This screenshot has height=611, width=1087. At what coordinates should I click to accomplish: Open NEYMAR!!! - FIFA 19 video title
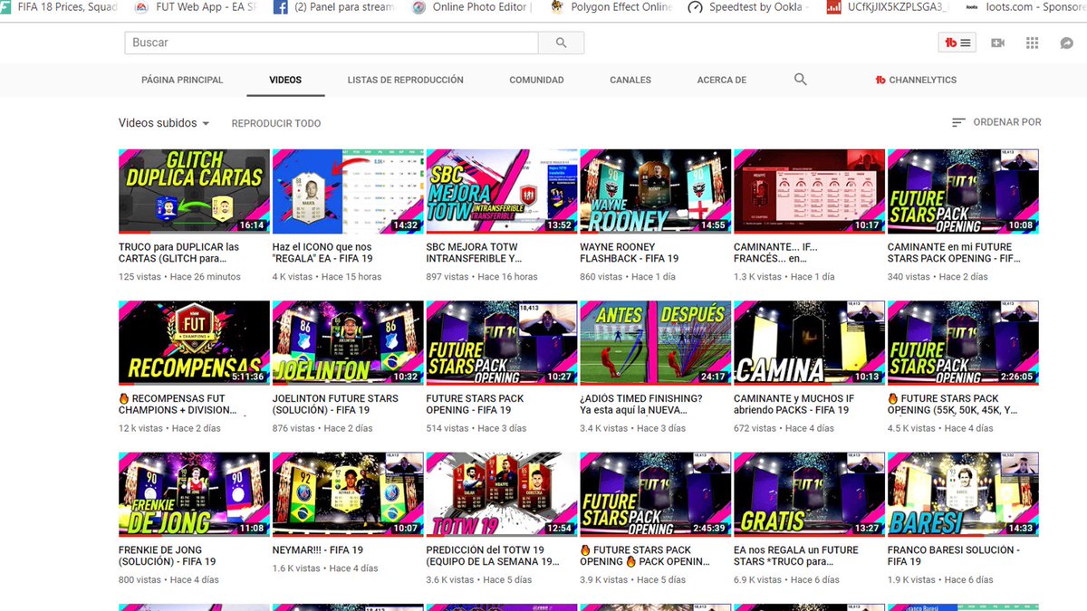pos(318,549)
